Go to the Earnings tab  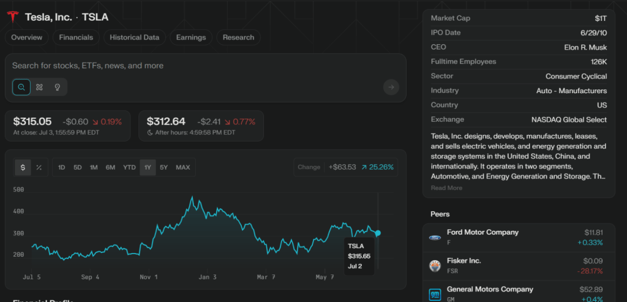tap(190, 37)
